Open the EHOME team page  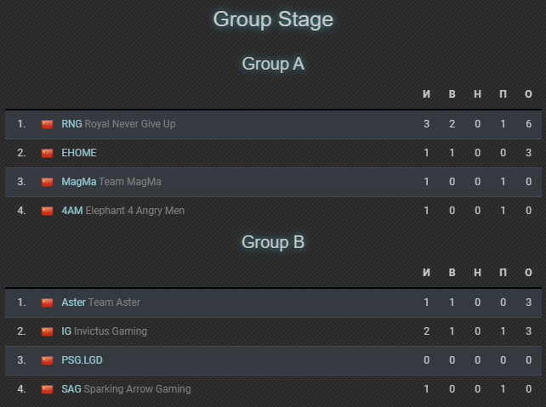[x=79, y=153]
